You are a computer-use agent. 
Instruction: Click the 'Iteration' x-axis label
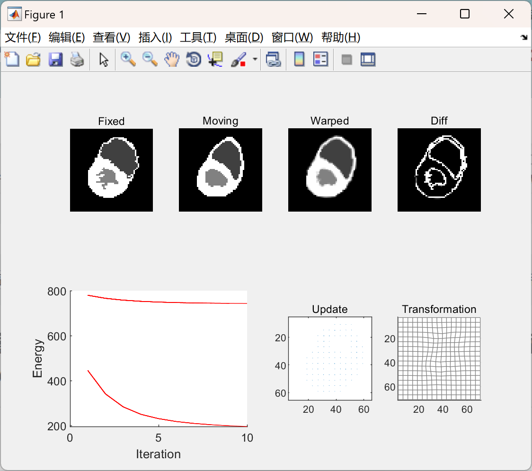tap(159, 454)
